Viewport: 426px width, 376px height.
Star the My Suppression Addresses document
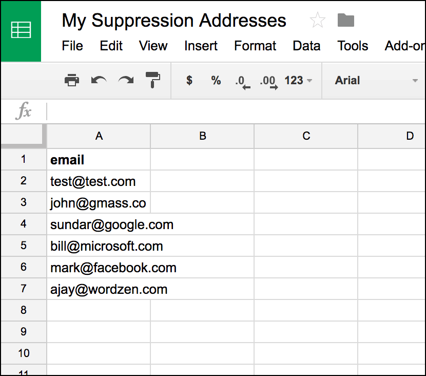point(318,21)
